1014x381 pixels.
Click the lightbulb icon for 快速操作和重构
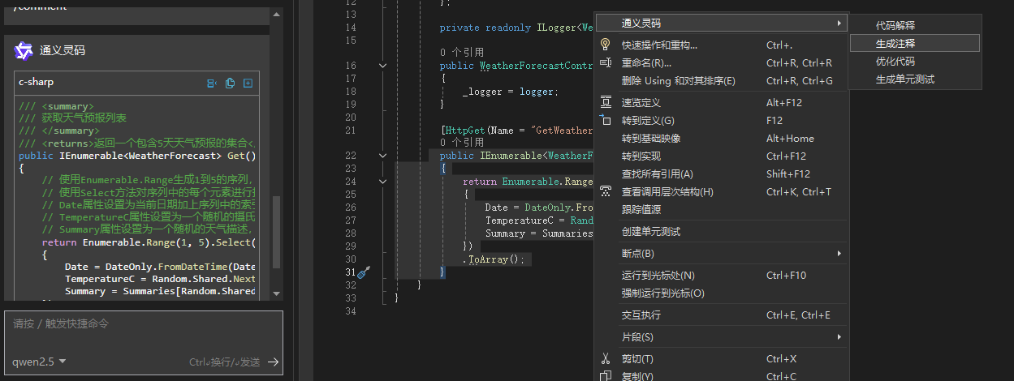point(605,45)
